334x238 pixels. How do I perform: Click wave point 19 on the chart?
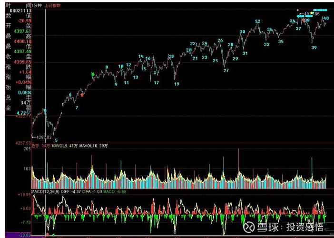[177, 84]
